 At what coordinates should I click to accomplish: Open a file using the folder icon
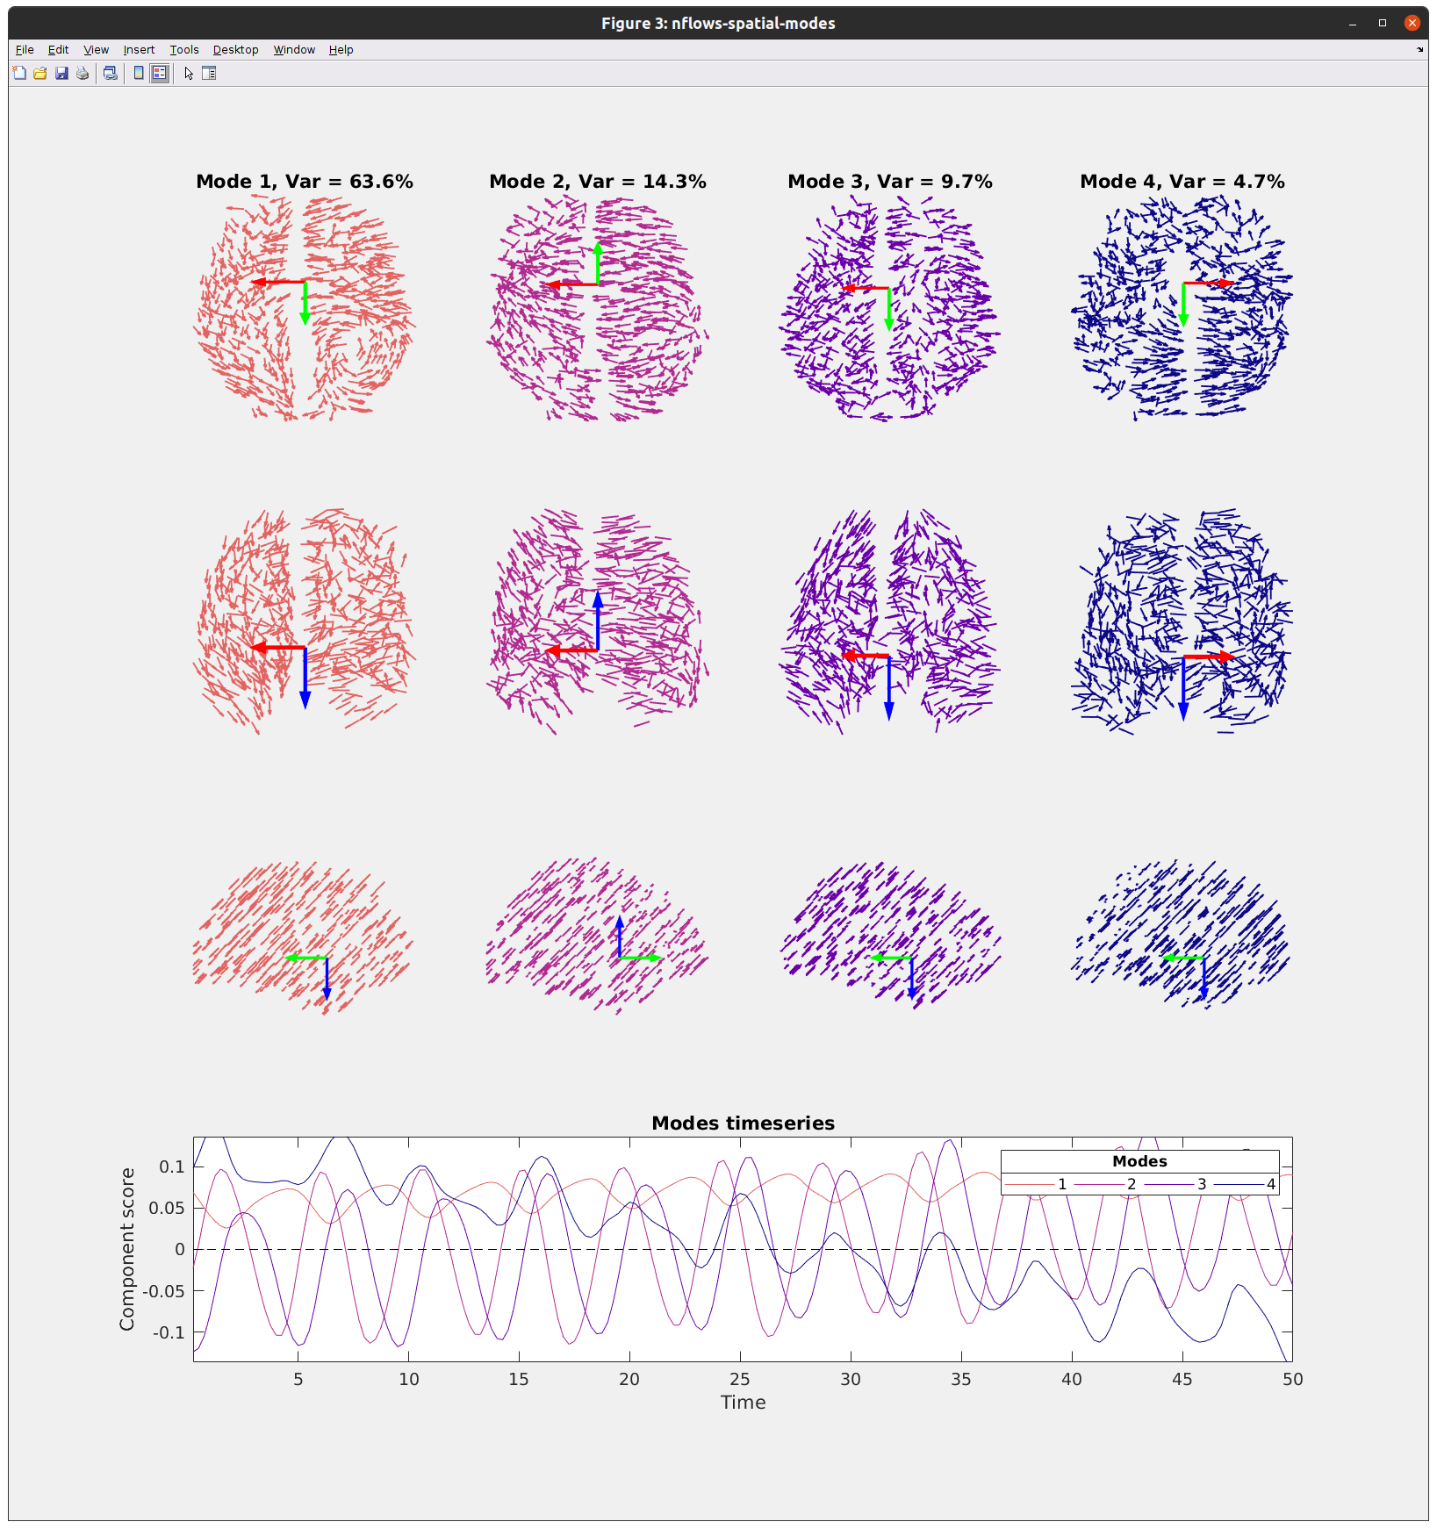point(40,74)
